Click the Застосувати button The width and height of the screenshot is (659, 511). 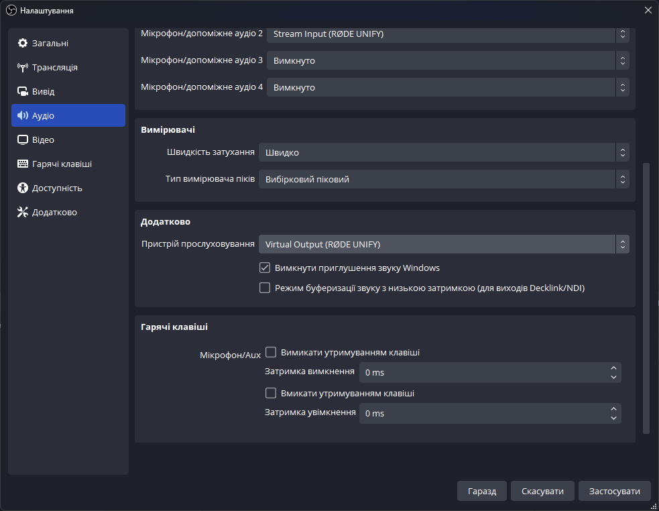614,491
